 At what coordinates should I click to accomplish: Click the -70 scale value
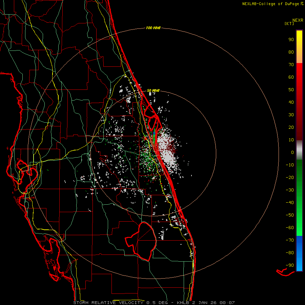290,240
